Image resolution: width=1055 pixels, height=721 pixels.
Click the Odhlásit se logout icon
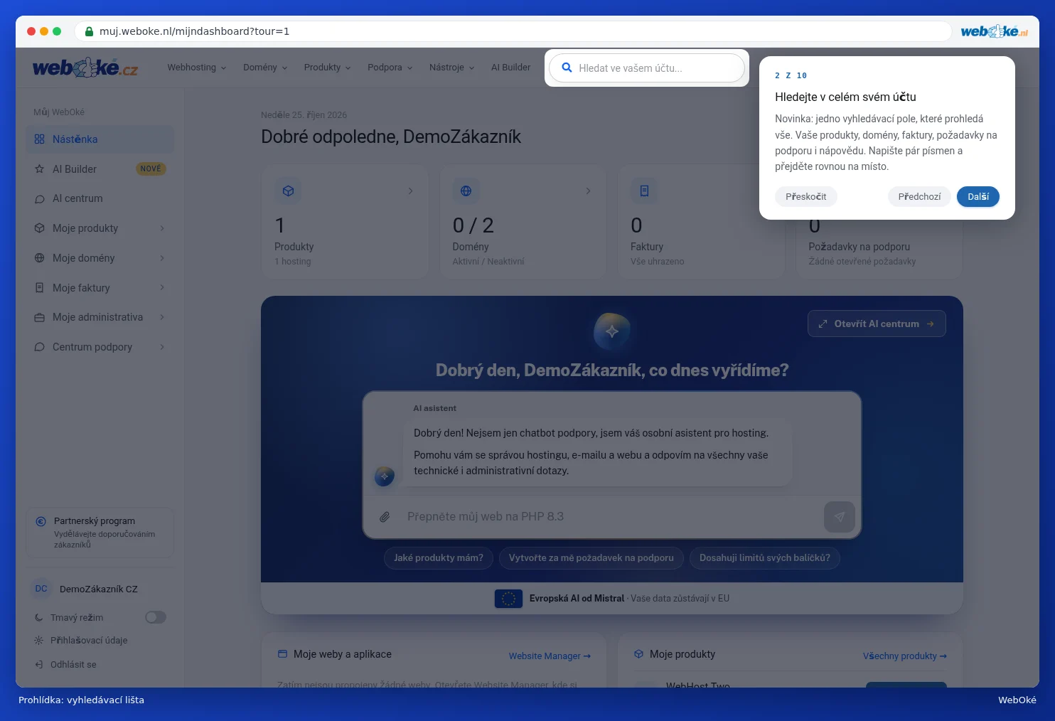[39, 665]
